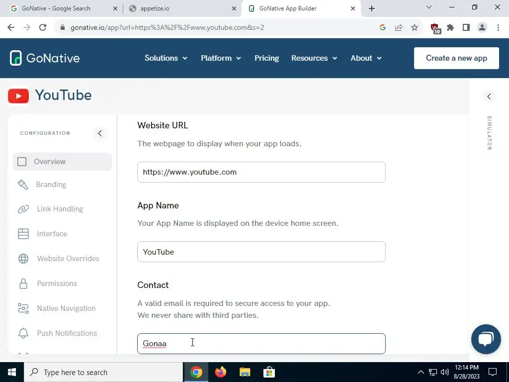Open the Chrome tab search chevron
This screenshot has width=509, height=382.
(x=429, y=7)
